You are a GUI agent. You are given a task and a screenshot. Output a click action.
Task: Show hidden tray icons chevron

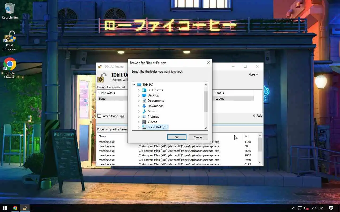coord(294,208)
